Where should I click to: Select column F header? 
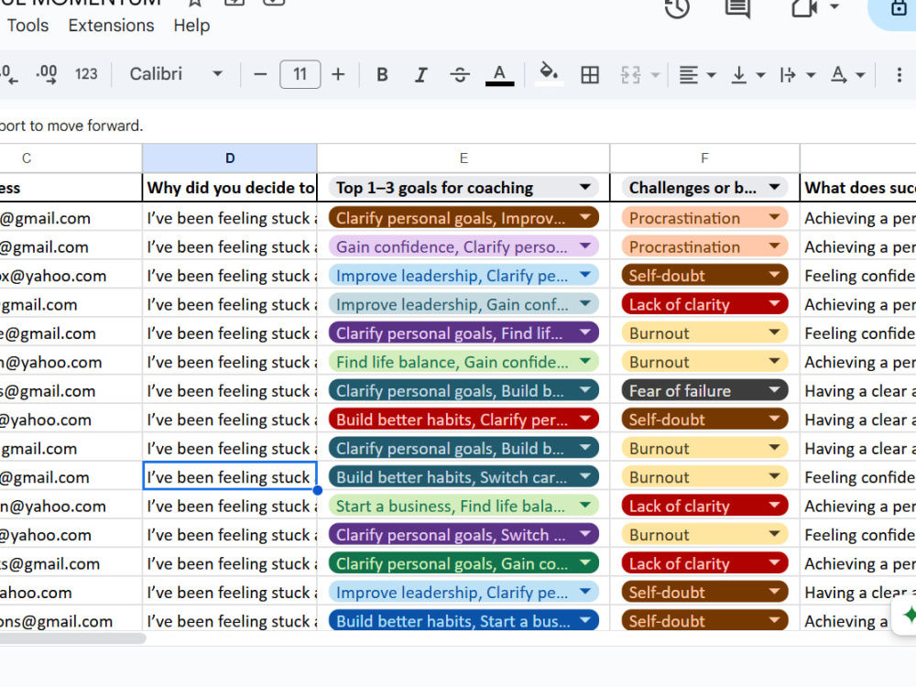click(x=705, y=158)
